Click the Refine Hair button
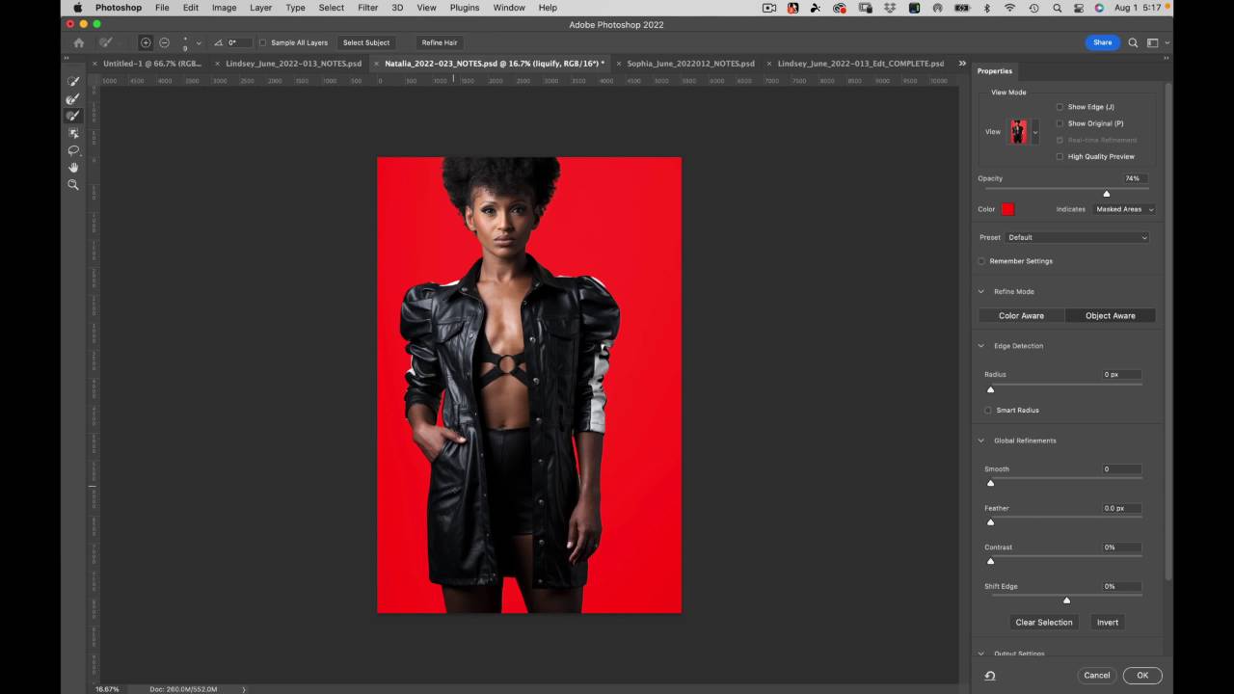The image size is (1234, 694). point(440,42)
